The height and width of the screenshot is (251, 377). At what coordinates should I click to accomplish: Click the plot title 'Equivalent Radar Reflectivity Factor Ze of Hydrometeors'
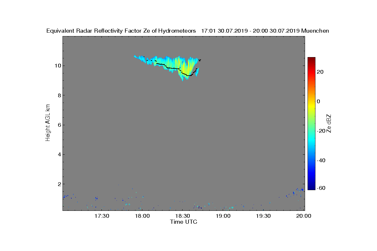coord(121,31)
